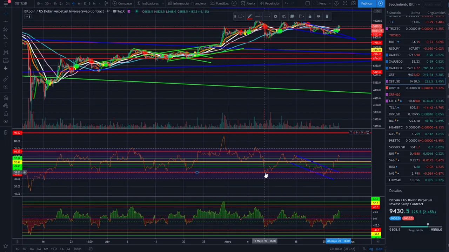The width and height of the screenshot is (449, 252).
Task: Add alert on drawing in floating toolbar
Action: pos(284,16)
